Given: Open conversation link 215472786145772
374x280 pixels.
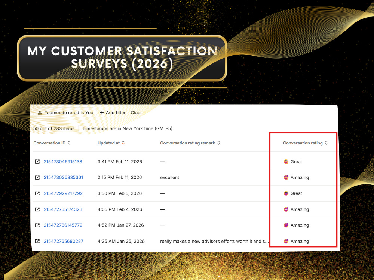Looking at the screenshot, I should 63,225.
